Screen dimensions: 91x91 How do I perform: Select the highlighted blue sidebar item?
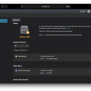(4, 21)
